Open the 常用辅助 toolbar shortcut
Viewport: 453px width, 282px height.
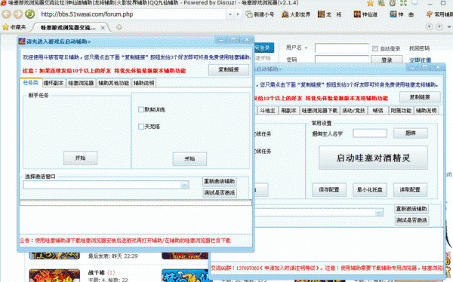(439, 14)
